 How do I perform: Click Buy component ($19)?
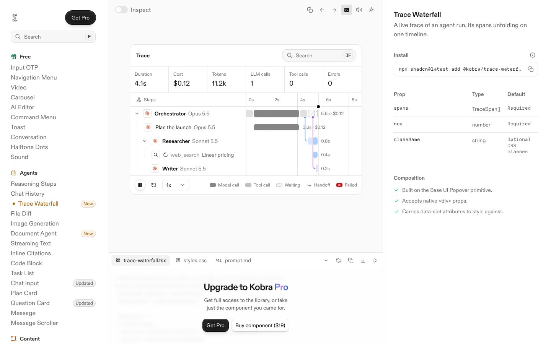tap(260, 325)
